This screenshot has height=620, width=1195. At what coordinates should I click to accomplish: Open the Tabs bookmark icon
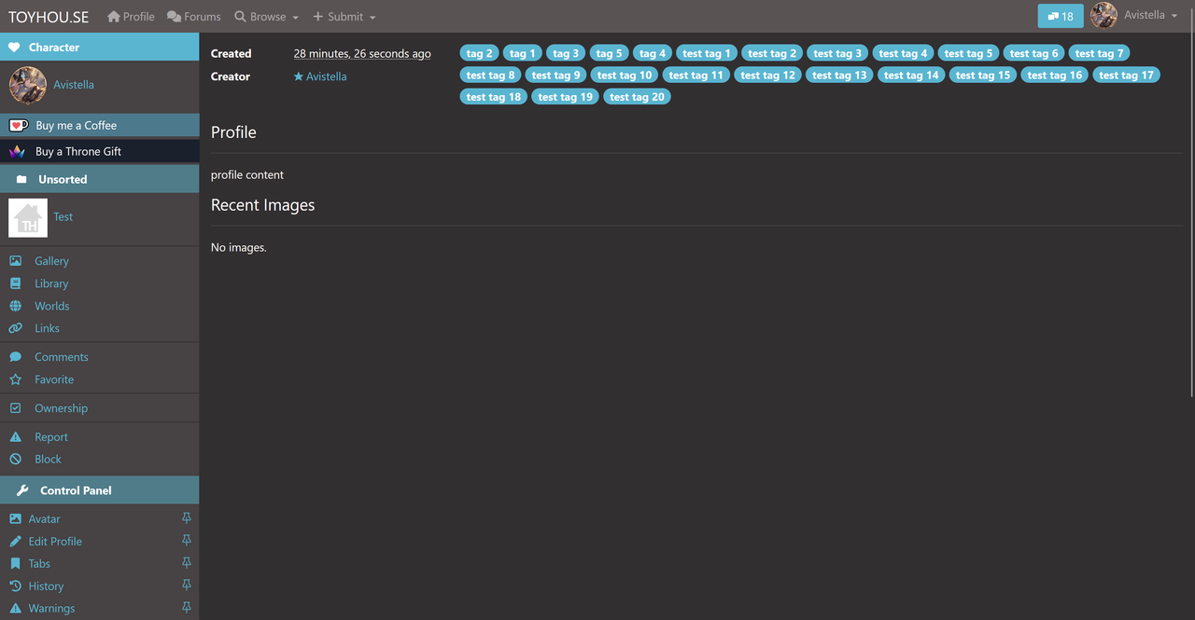[x=15, y=564]
